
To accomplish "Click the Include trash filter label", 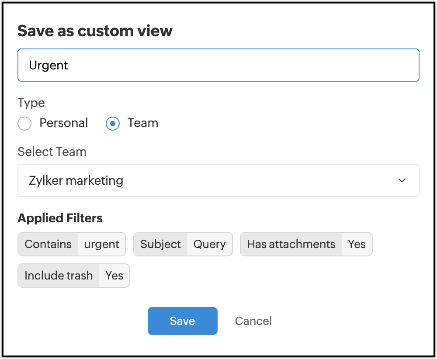I will coord(59,276).
